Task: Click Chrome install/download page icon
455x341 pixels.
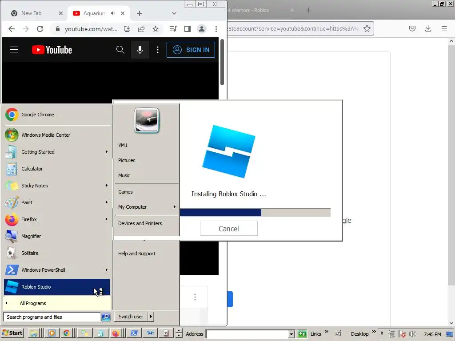Action: (127, 29)
